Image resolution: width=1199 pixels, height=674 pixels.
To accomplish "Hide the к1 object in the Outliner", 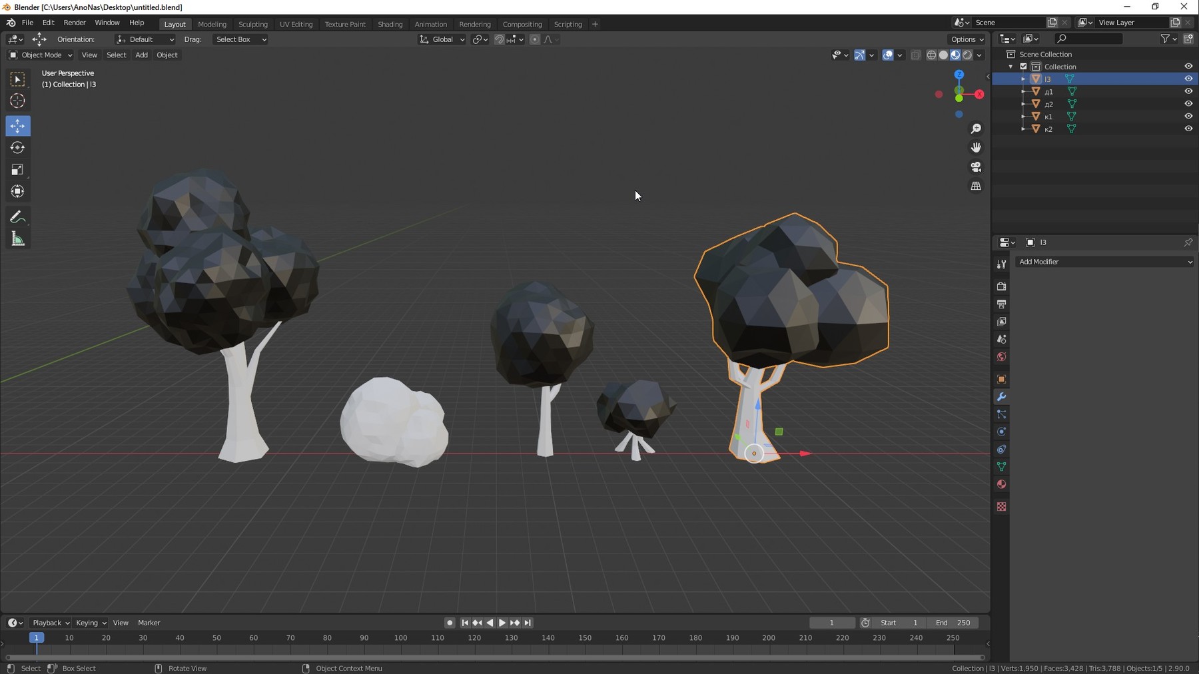I will pos(1189,116).
